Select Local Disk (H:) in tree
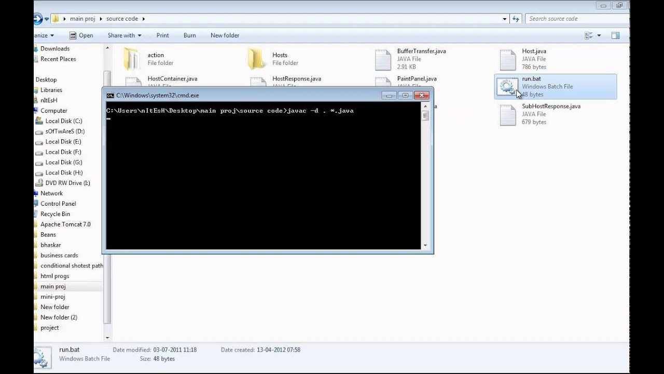Viewport: 664px width, 374px height. (x=64, y=173)
